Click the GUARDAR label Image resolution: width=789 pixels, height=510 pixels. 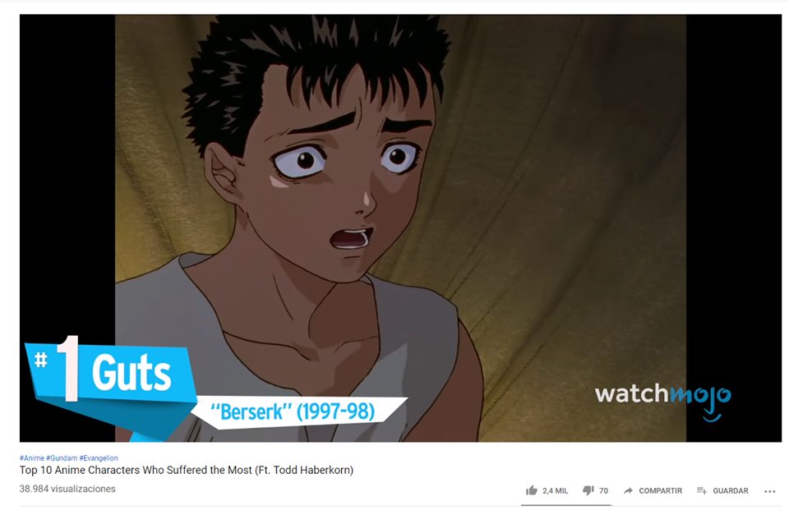coord(730,490)
